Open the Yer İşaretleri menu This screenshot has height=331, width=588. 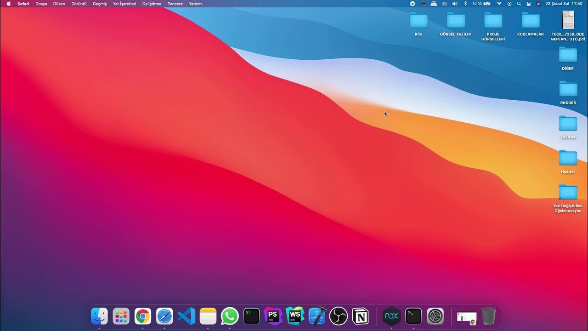pyautogui.click(x=124, y=4)
